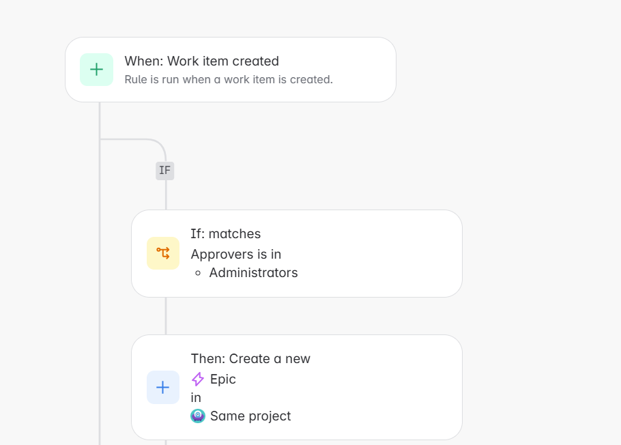The height and width of the screenshot is (445, 621).
Task: Click the purple Epic lightning icon
Action: point(198,379)
